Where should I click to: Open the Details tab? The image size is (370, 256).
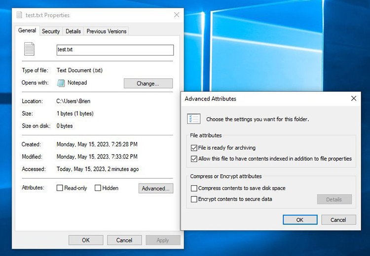tap(73, 31)
